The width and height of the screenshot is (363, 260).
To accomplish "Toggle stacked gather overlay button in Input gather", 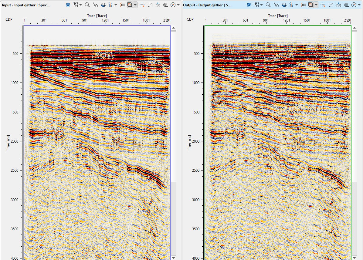I will point(130,5).
